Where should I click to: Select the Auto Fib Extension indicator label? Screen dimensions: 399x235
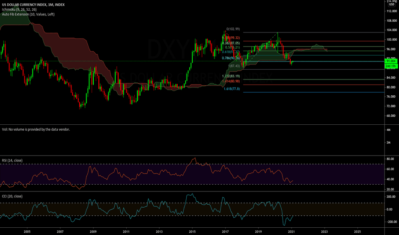[x=28, y=14]
